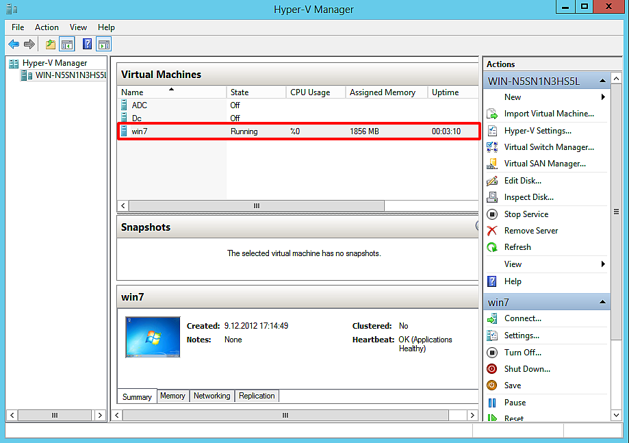This screenshot has height=443, width=629.
Task: Switch to the Networking tab
Action: point(211,396)
